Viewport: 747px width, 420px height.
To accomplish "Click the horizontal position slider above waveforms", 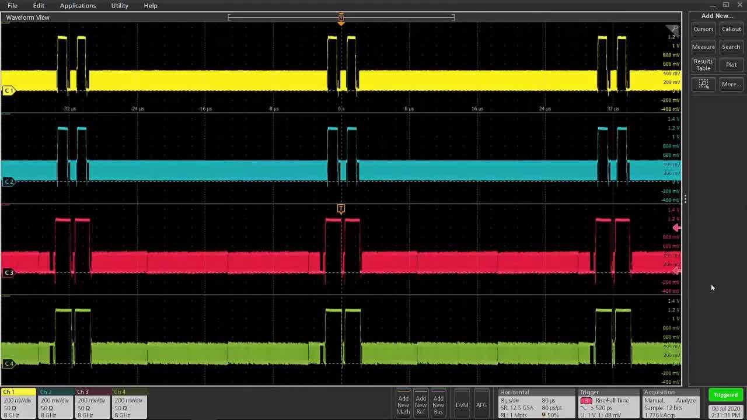I will point(341,17).
